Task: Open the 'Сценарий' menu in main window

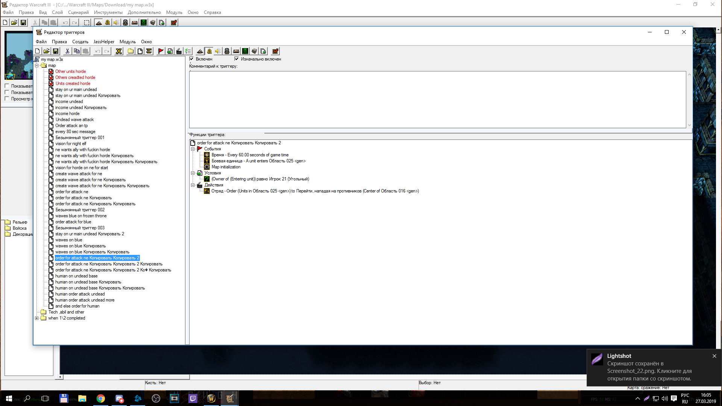Action: [78, 12]
